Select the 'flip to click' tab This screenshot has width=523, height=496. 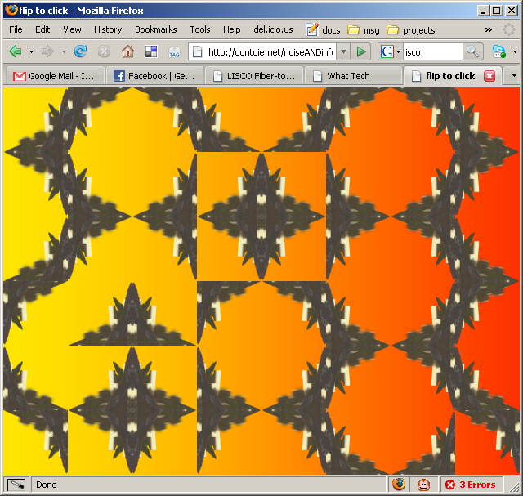click(x=450, y=76)
